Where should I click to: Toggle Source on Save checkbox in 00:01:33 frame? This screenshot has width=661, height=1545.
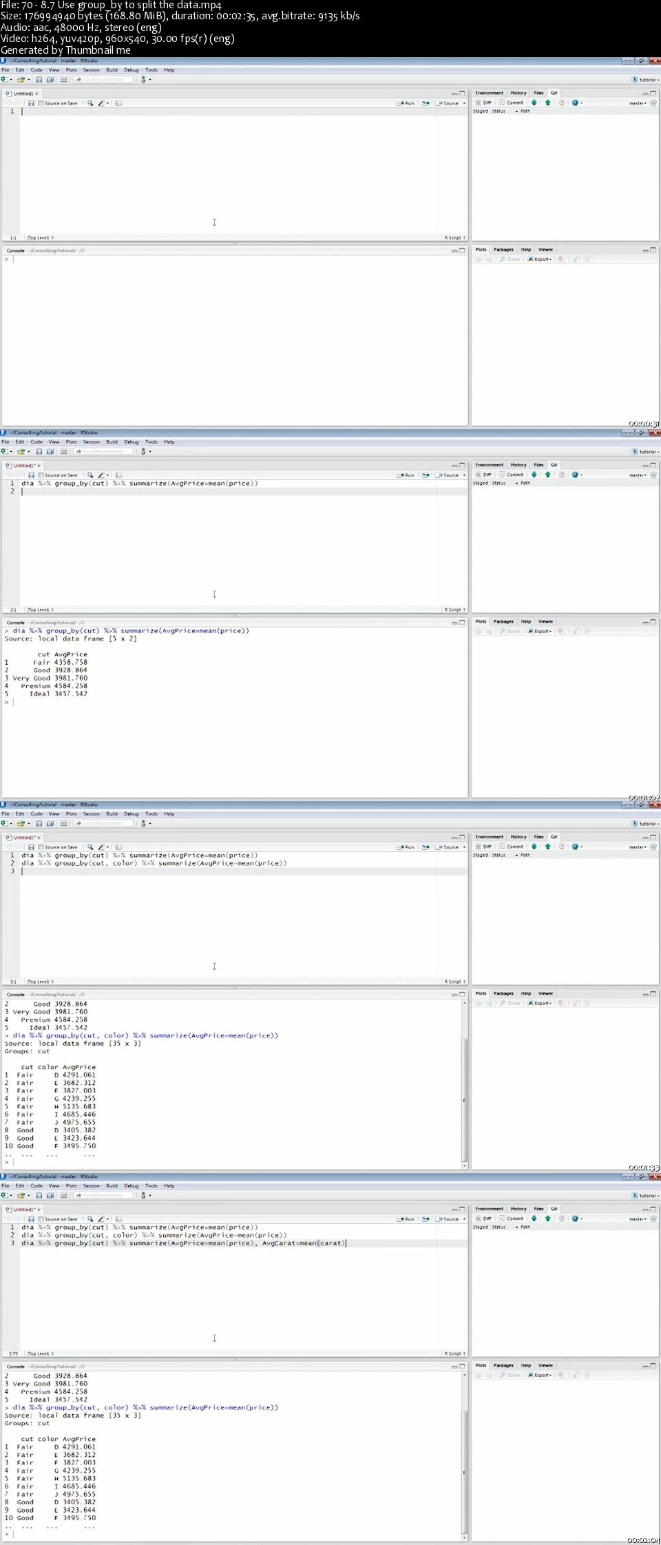pos(41,847)
